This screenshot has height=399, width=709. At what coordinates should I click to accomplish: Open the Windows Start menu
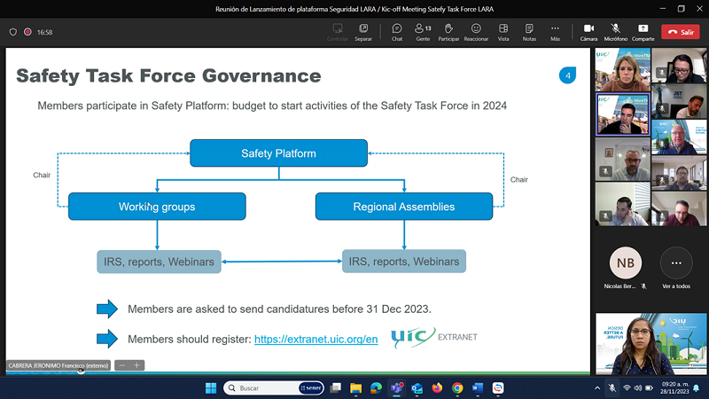(x=211, y=388)
